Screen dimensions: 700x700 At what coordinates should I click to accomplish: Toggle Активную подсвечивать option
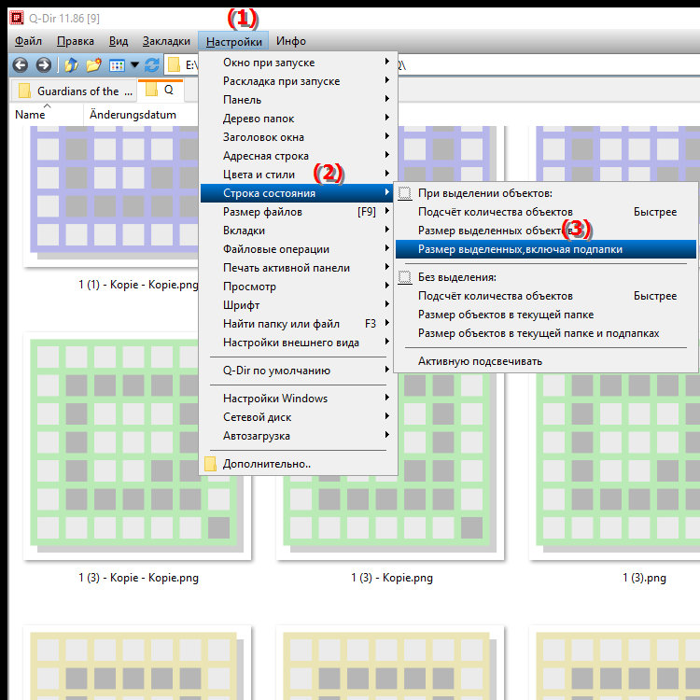(546, 361)
